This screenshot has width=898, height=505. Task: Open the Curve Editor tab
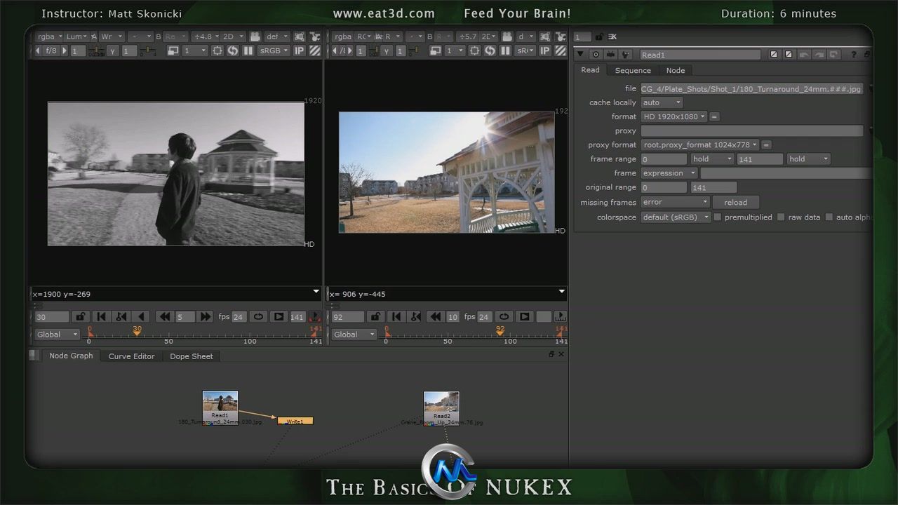tap(131, 356)
